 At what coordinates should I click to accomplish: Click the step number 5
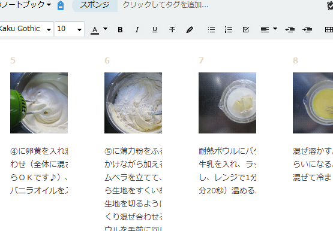(x=13, y=60)
